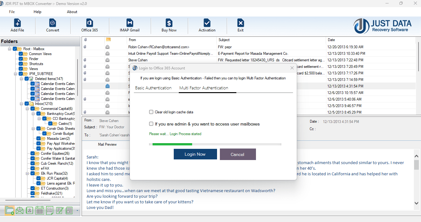Viewport: 421px width, 222px height.
Task: Click the Login Now button
Action: click(195, 154)
